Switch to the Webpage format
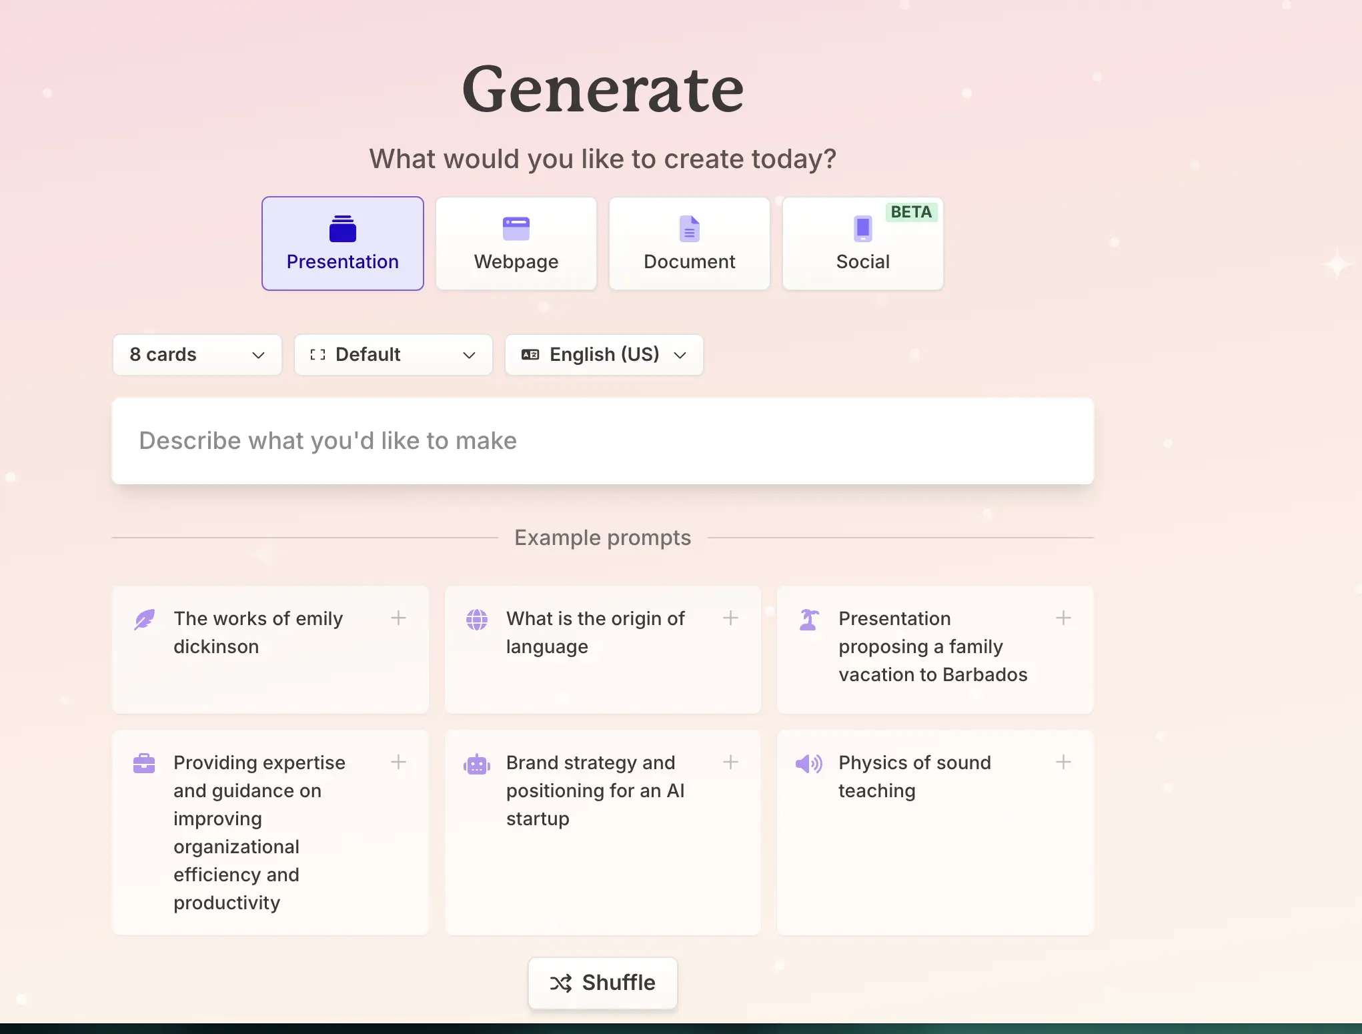1362x1034 pixels. coord(516,243)
